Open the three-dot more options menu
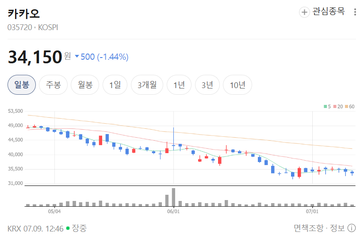364x239 pixels. 355,12
